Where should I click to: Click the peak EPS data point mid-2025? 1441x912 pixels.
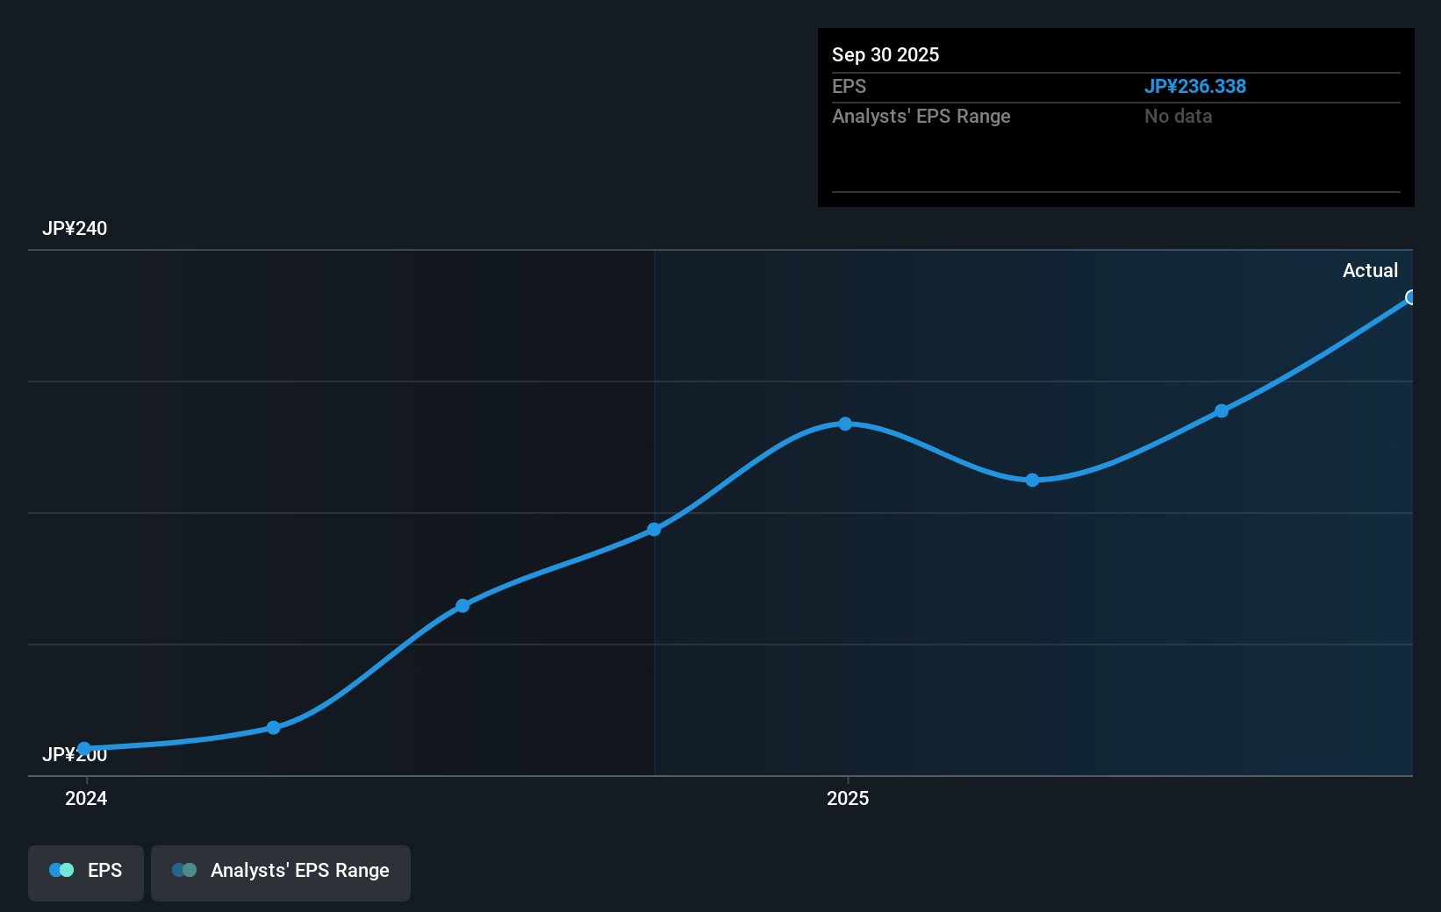coord(844,424)
